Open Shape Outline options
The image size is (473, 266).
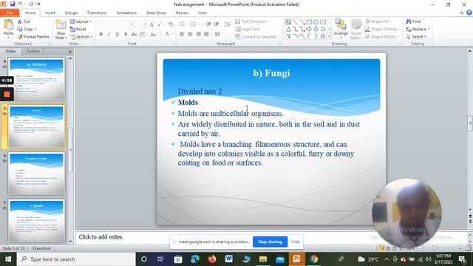click(382, 29)
